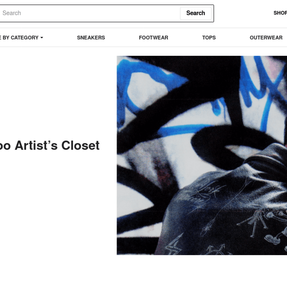Click the graffiti hero banner image
Image resolution: width=287 pixels, height=287 pixels.
point(202,155)
